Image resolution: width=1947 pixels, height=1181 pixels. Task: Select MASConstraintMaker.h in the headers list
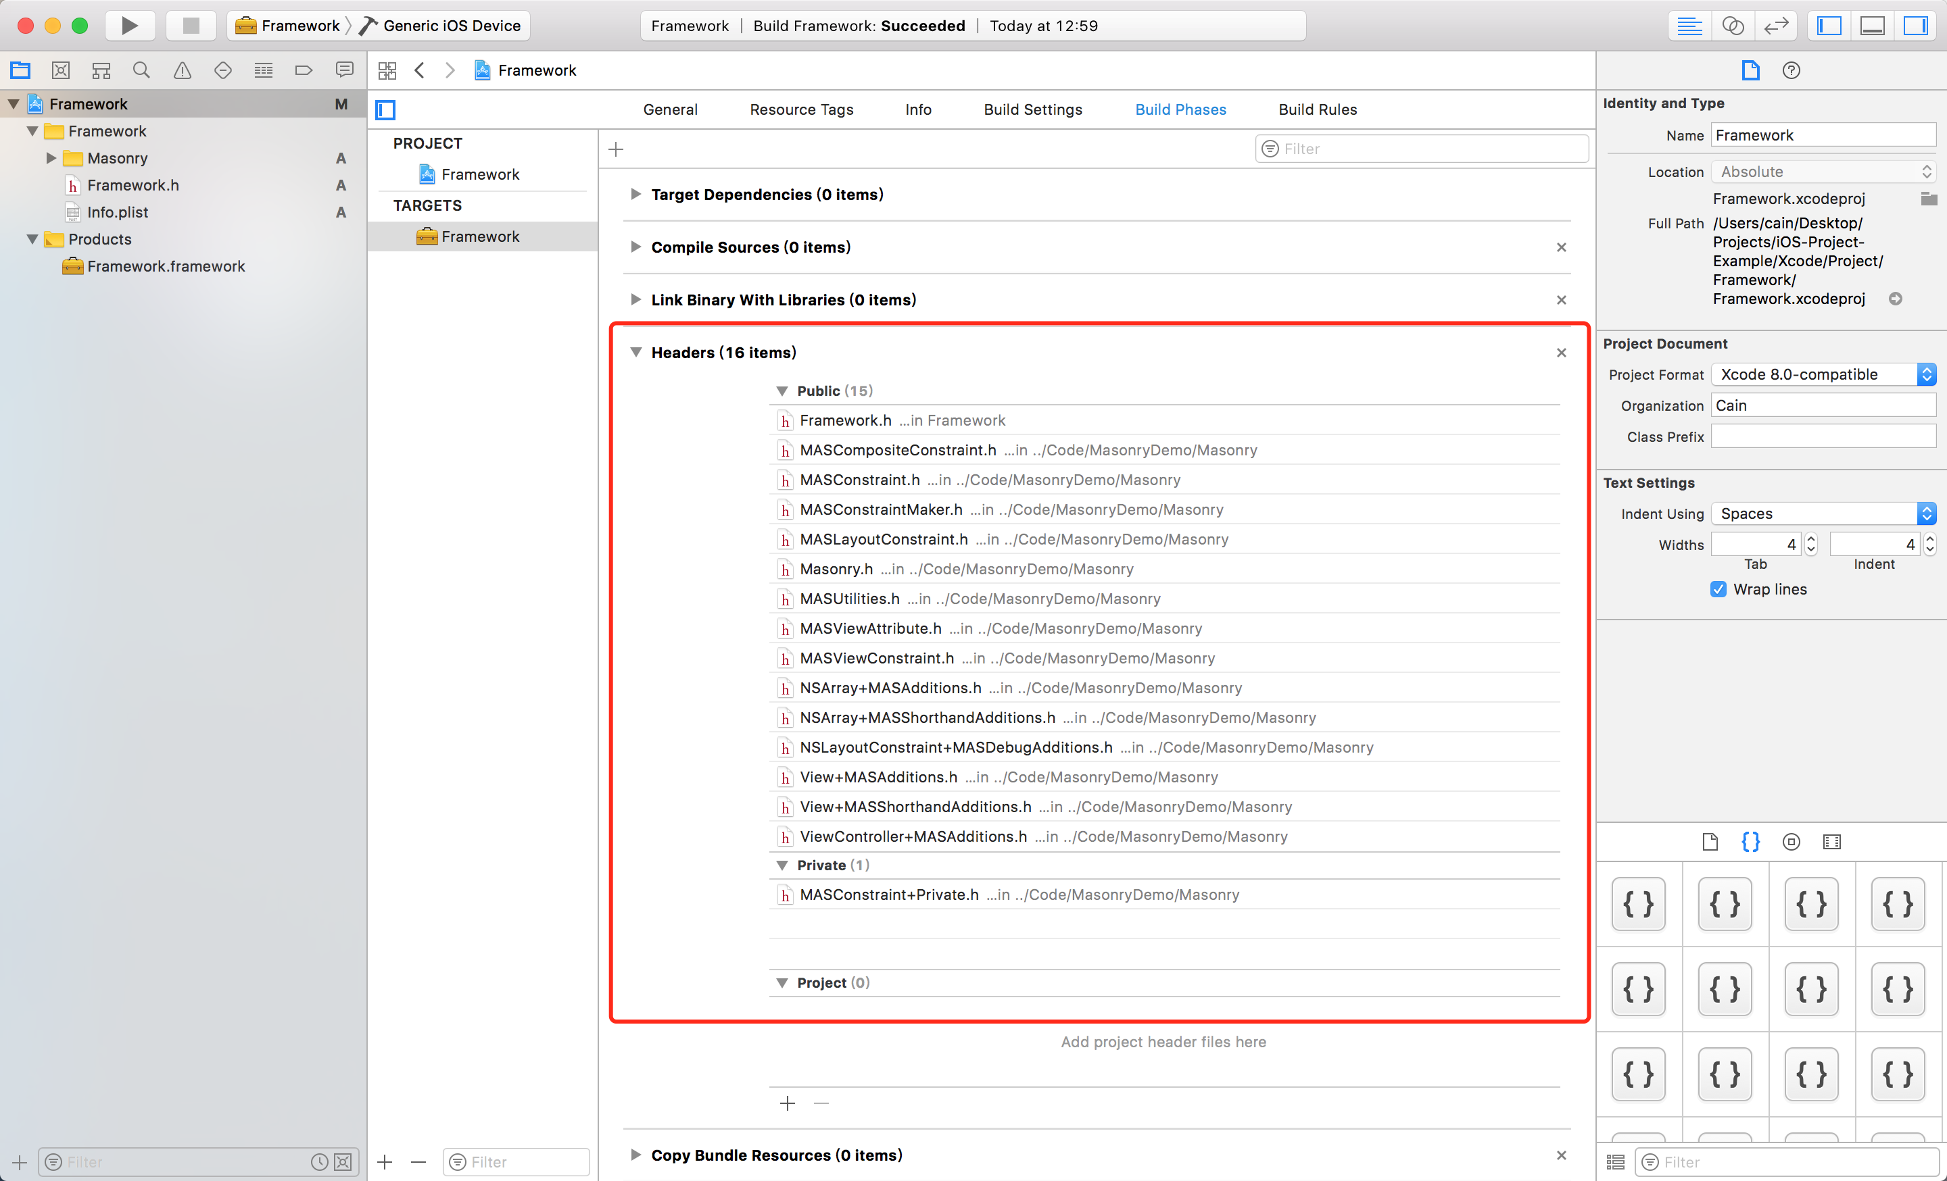(x=880, y=510)
